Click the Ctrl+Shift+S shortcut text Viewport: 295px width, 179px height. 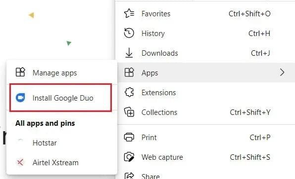(250, 157)
